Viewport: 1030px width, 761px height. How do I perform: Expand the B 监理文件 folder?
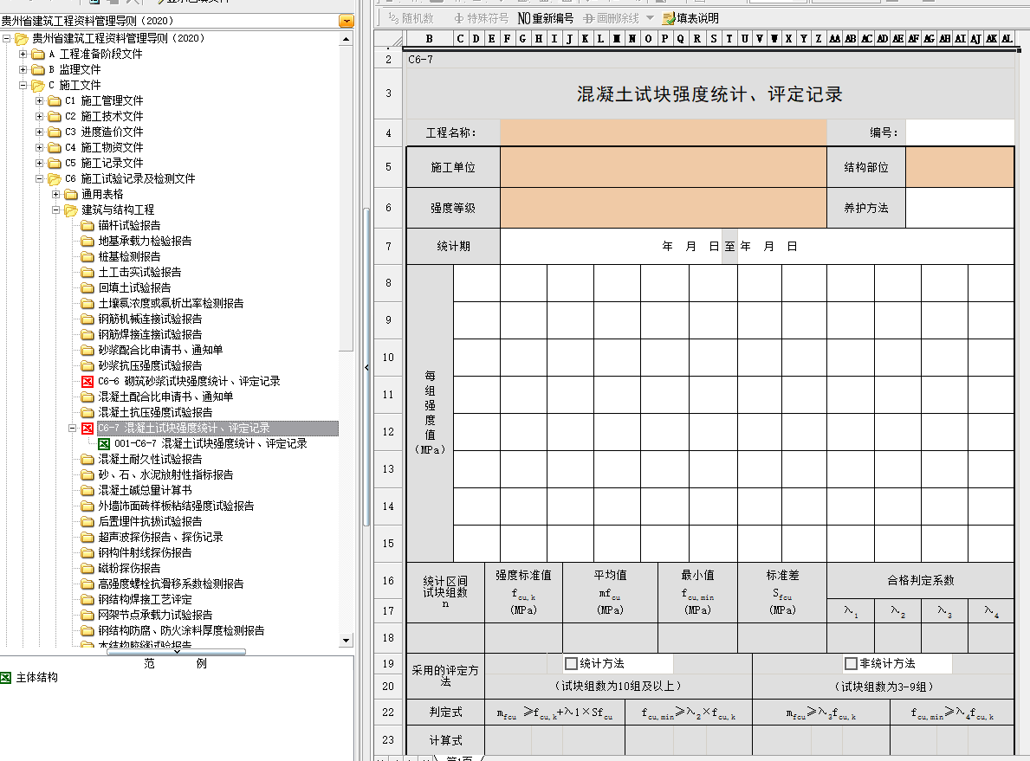pyautogui.click(x=23, y=69)
